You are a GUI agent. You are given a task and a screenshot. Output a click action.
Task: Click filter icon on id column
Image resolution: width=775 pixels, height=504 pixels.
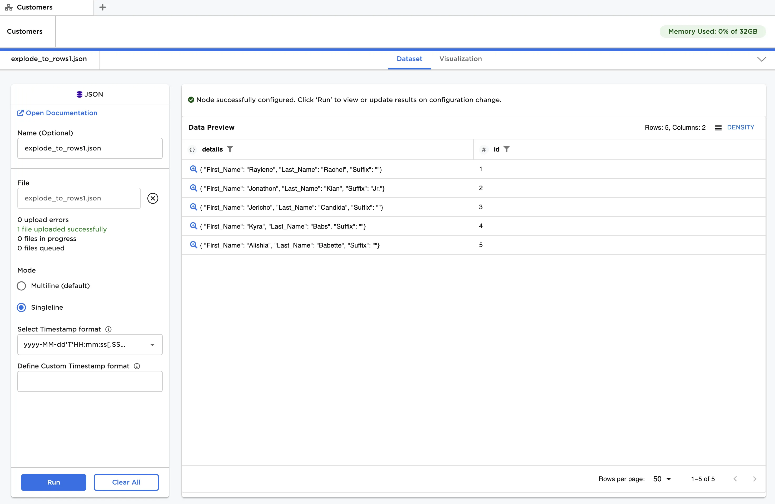pyautogui.click(x=506, y=149)
